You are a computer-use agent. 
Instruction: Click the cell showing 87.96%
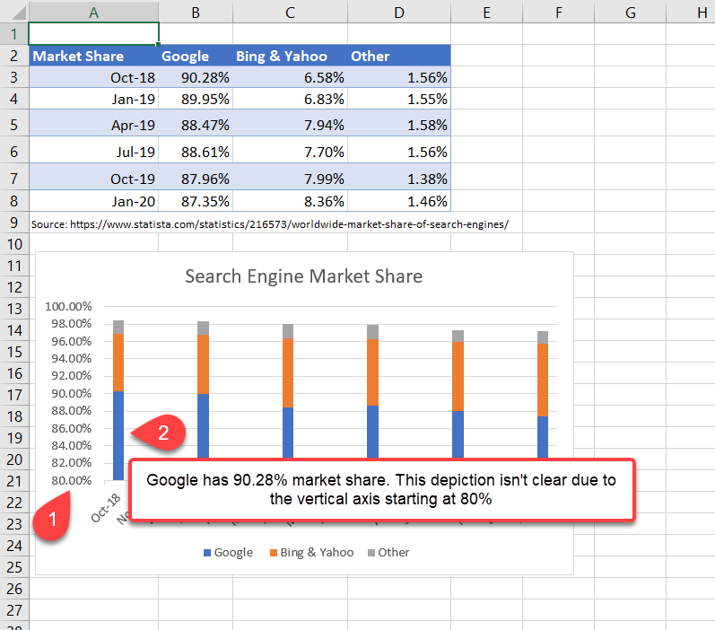click(196, 179)
